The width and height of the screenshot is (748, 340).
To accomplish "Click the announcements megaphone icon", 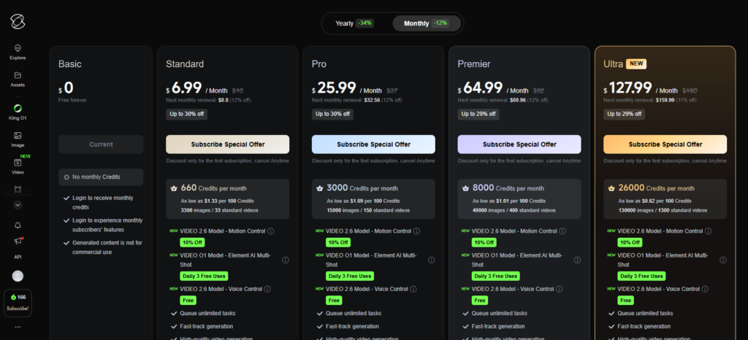I will click(18, 241).
